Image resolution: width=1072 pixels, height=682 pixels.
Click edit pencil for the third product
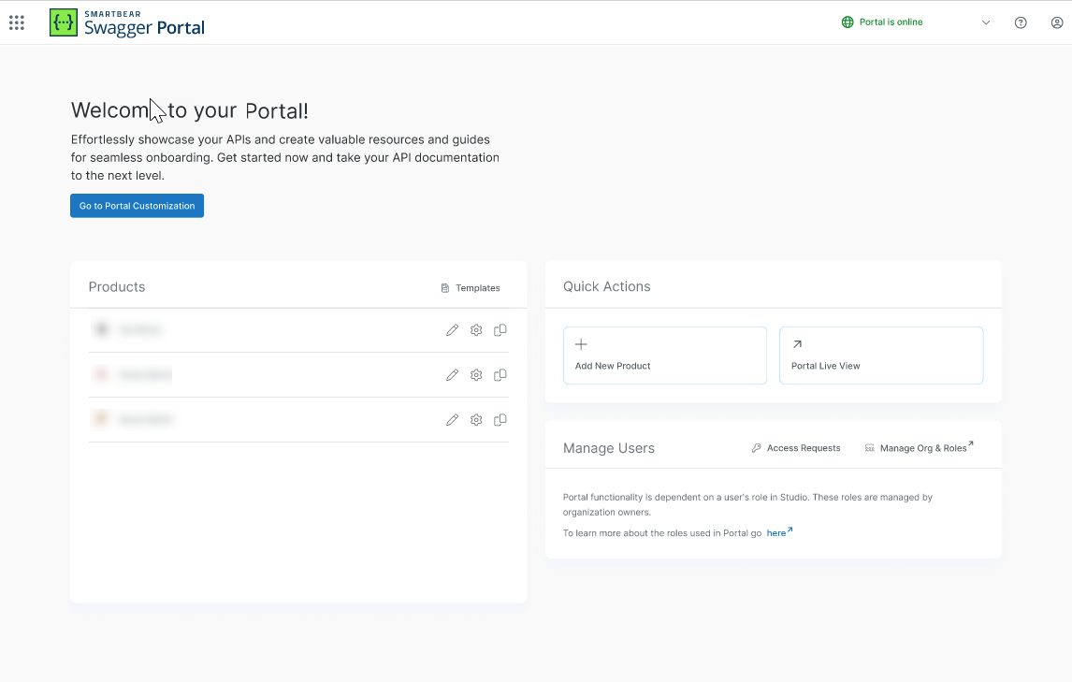tap(452, 420)
